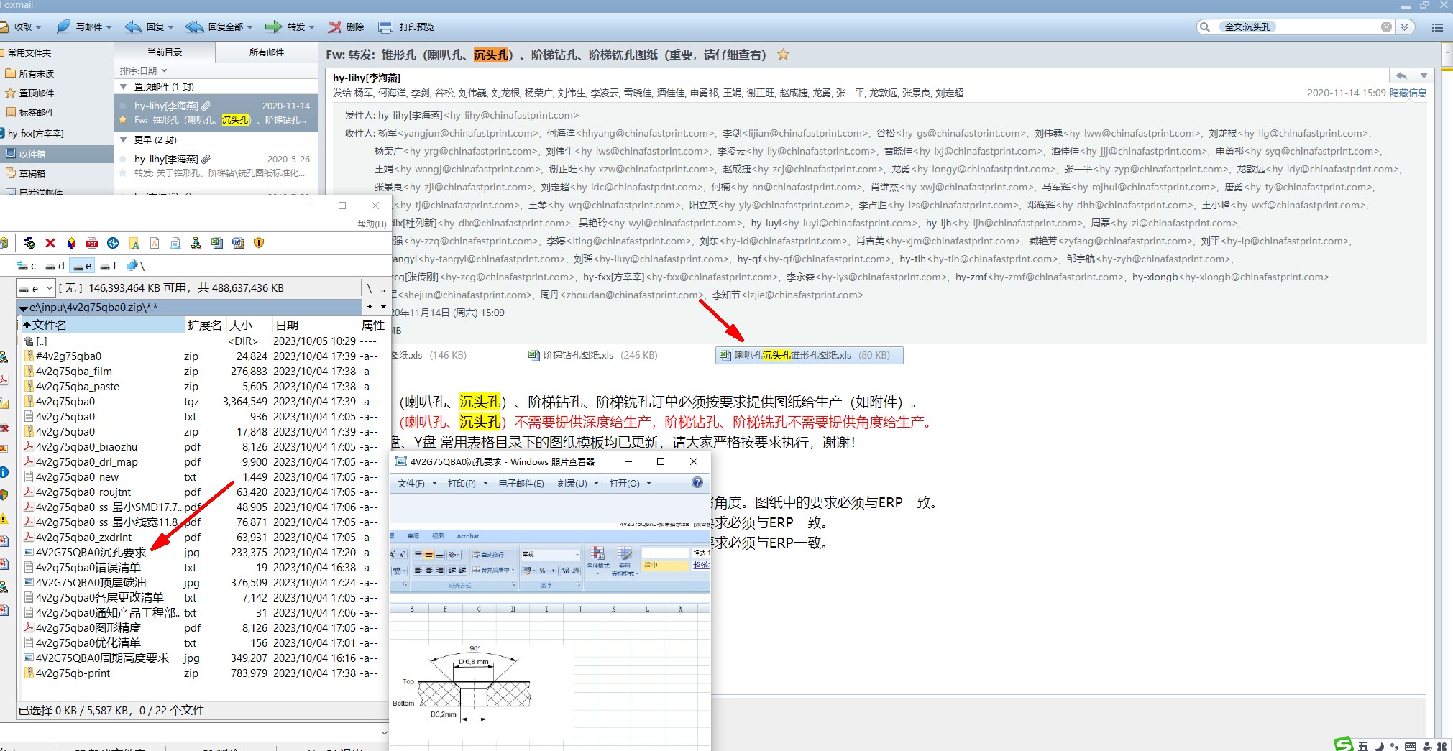The width and height of the screenshot is (1453, 751).
Task: Open 打开(O) menu in photo viewer
Action: 631,483
